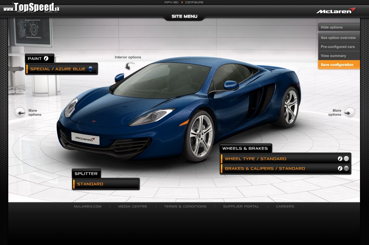Select the Wheels & Brakes header
The image size is (369, 245).
pyautogui.click(x=245, y=148)
